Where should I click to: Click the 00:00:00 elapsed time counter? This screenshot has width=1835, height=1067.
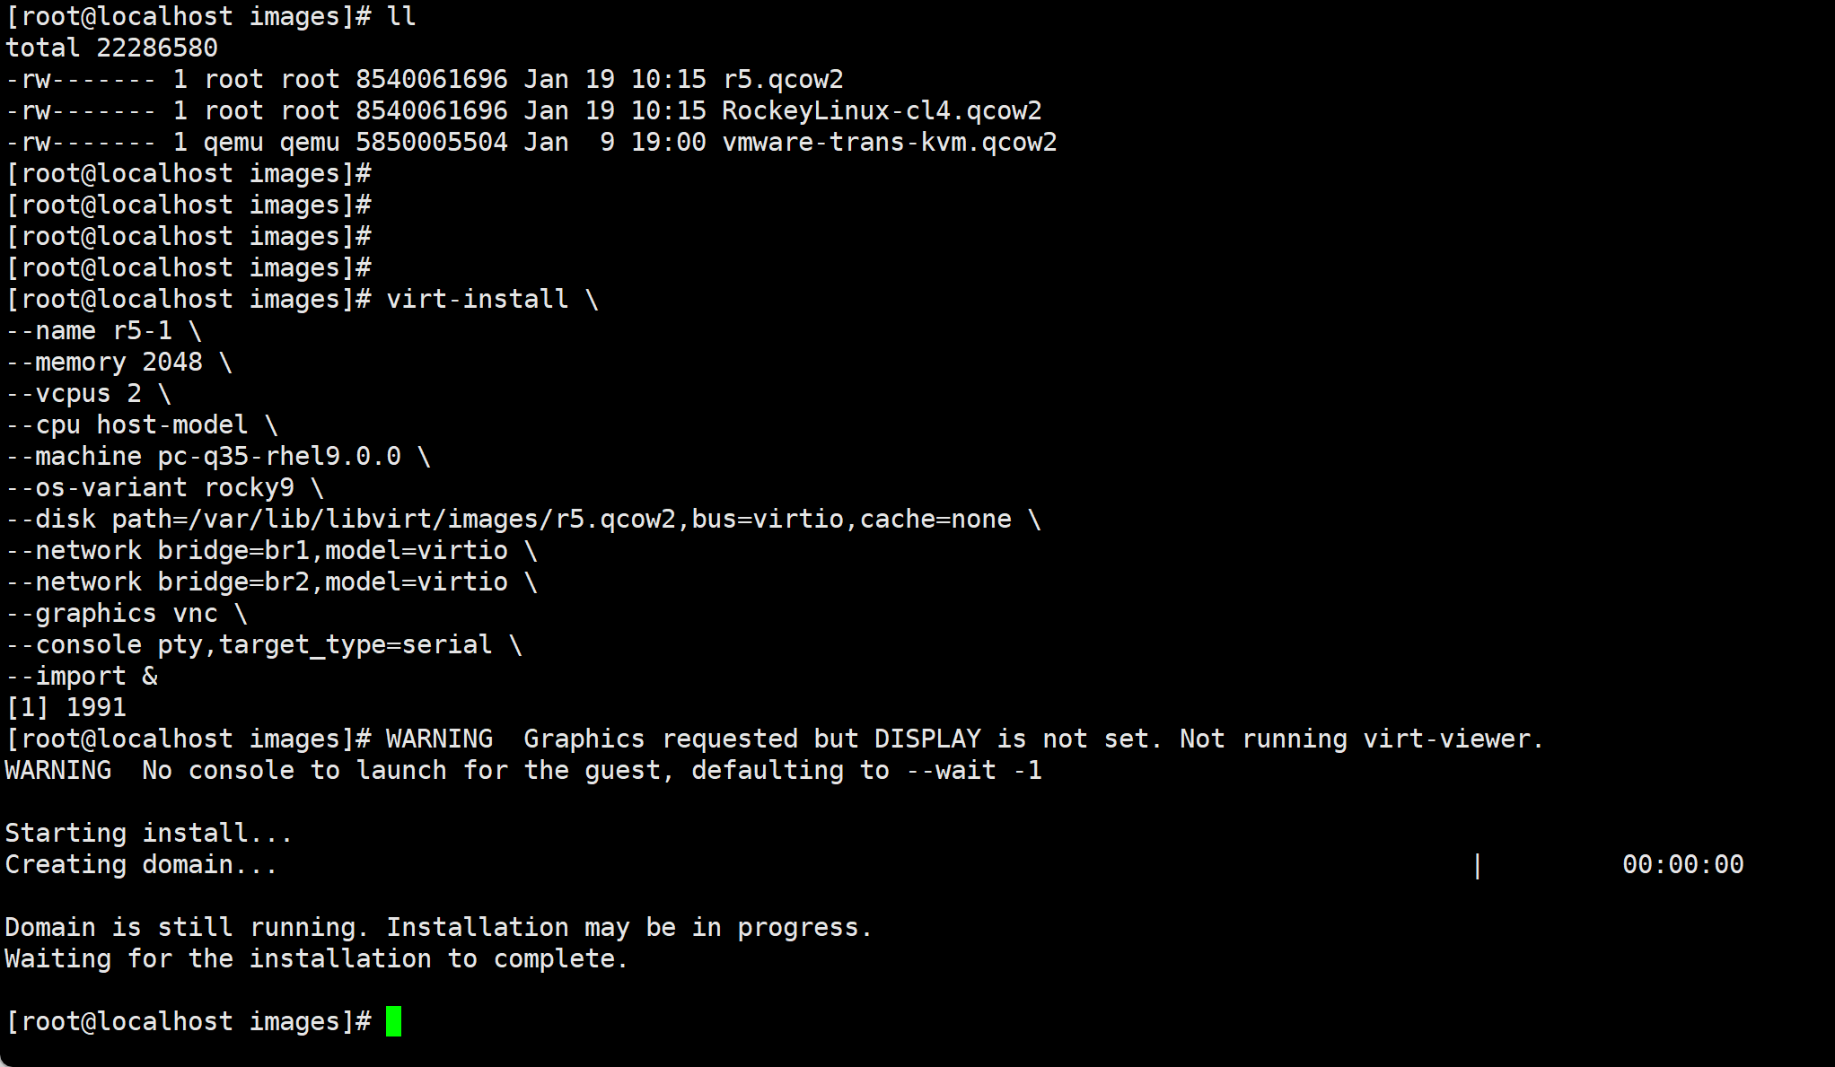tap(1682, 864)
